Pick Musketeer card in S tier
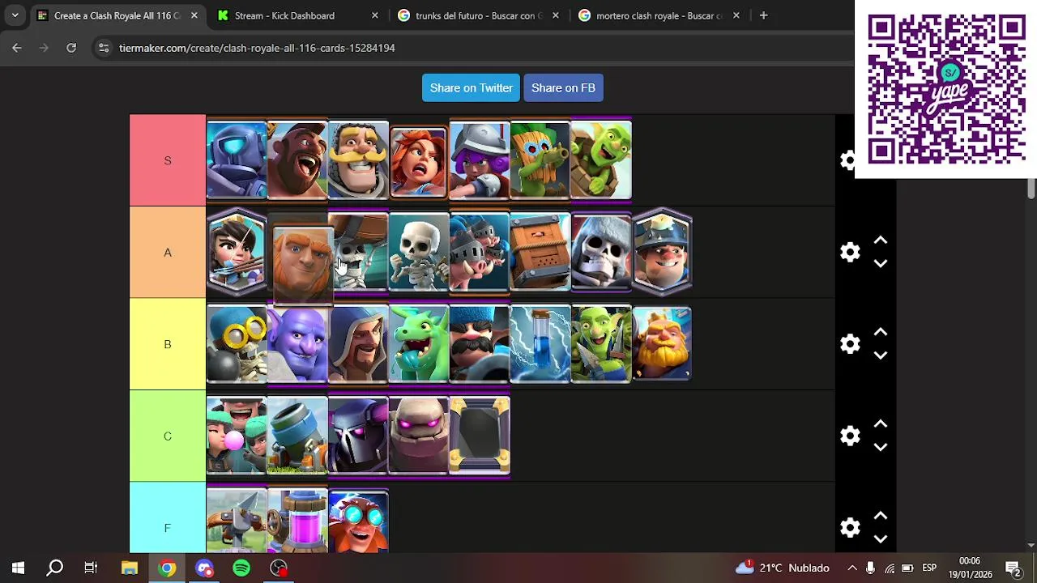 pos(480,160)
